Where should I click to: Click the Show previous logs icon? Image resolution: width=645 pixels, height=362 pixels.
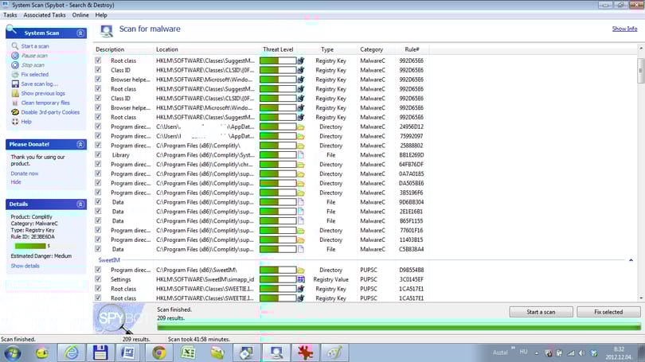coord(15,93)
